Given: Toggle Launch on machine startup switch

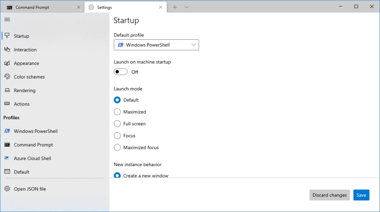Looking at the screenshot, I should coord(120,72).
